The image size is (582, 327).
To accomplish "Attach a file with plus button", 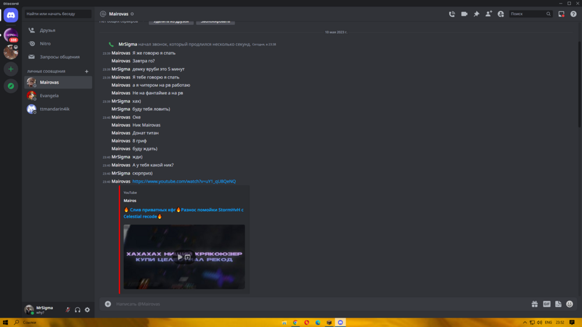I will (108, 304).
